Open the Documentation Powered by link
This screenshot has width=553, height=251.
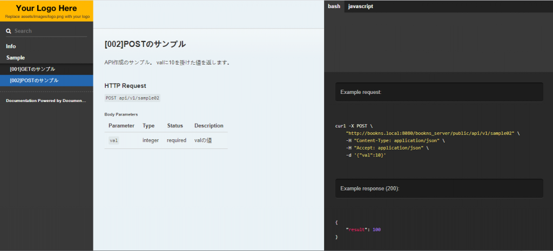click(46, 100)
